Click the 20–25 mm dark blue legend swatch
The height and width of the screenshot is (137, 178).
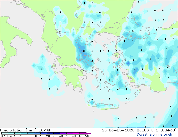50,133
